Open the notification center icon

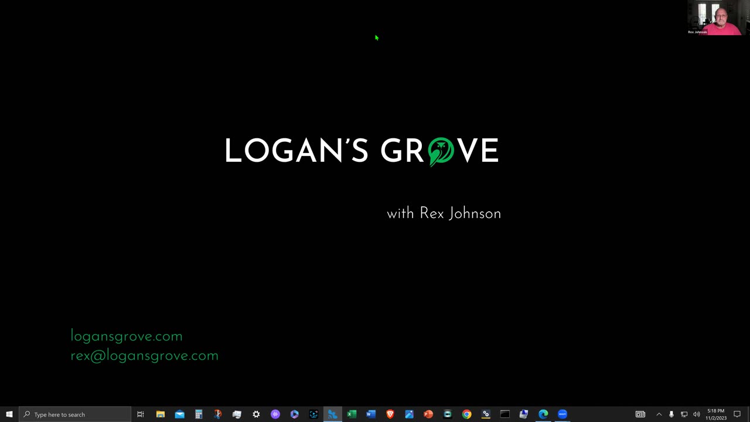pyautogui.click(x=737, y=414)
